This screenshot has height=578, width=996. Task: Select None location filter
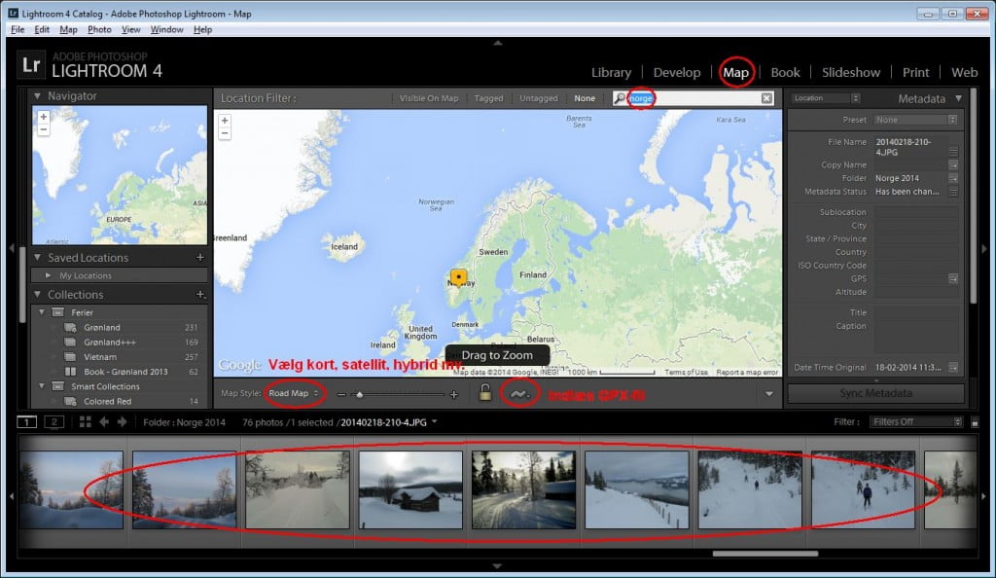[585, 98]
